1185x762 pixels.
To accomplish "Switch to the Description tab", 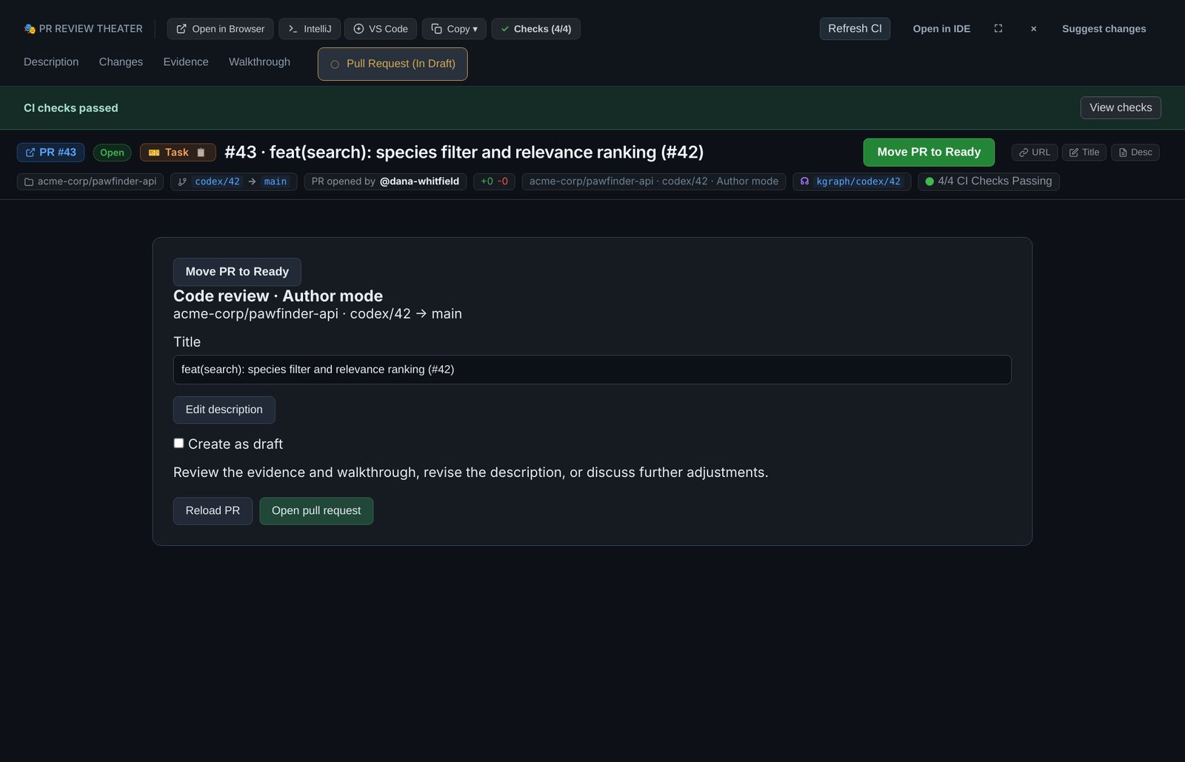I will pos(51,62).
